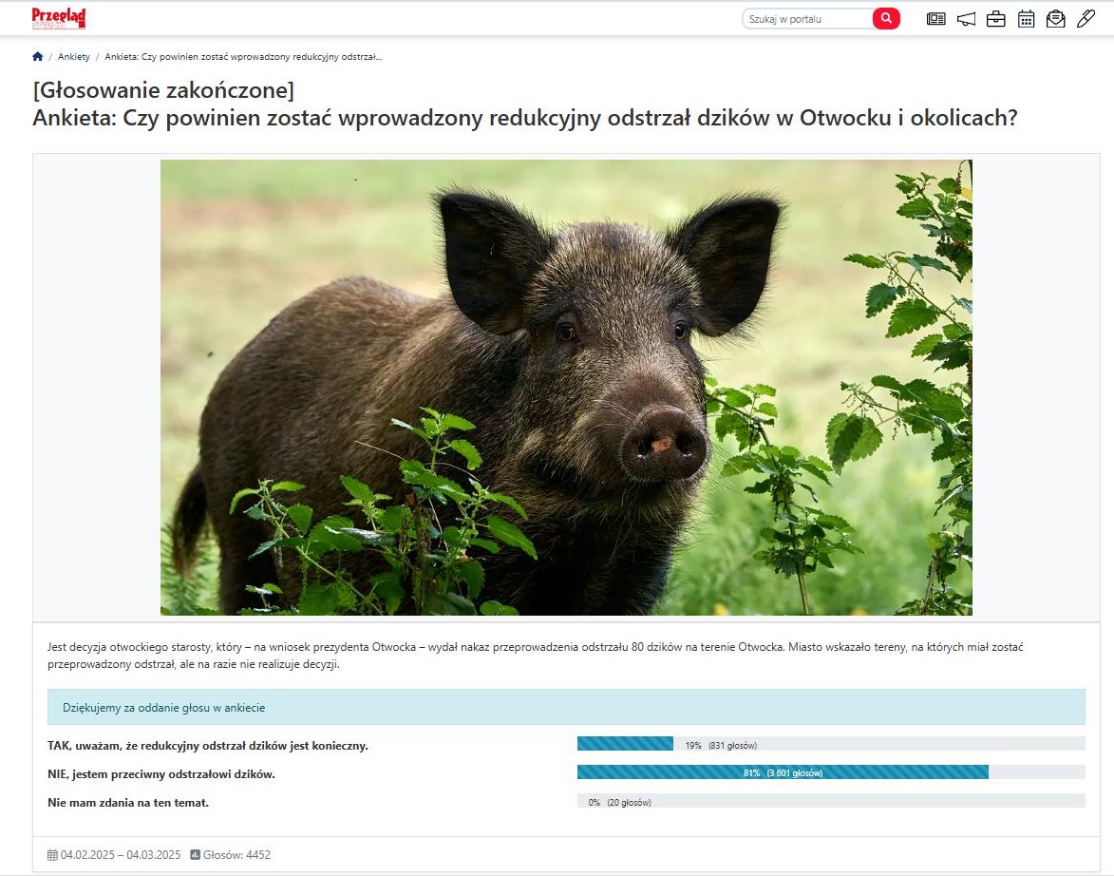Click the 0% no-opinion result bar
This screenshot has width=1114, height=876.
[831, 801]
